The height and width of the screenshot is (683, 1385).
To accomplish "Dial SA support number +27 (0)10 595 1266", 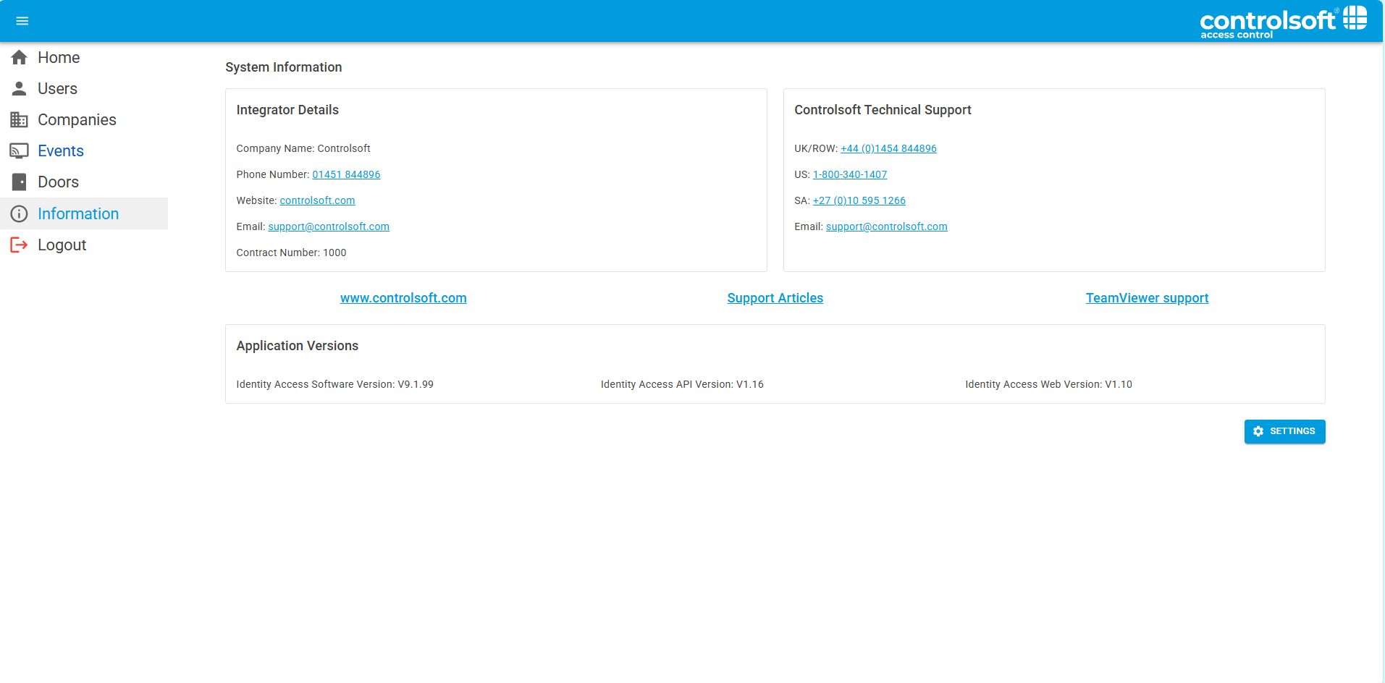I will [859, 200].
